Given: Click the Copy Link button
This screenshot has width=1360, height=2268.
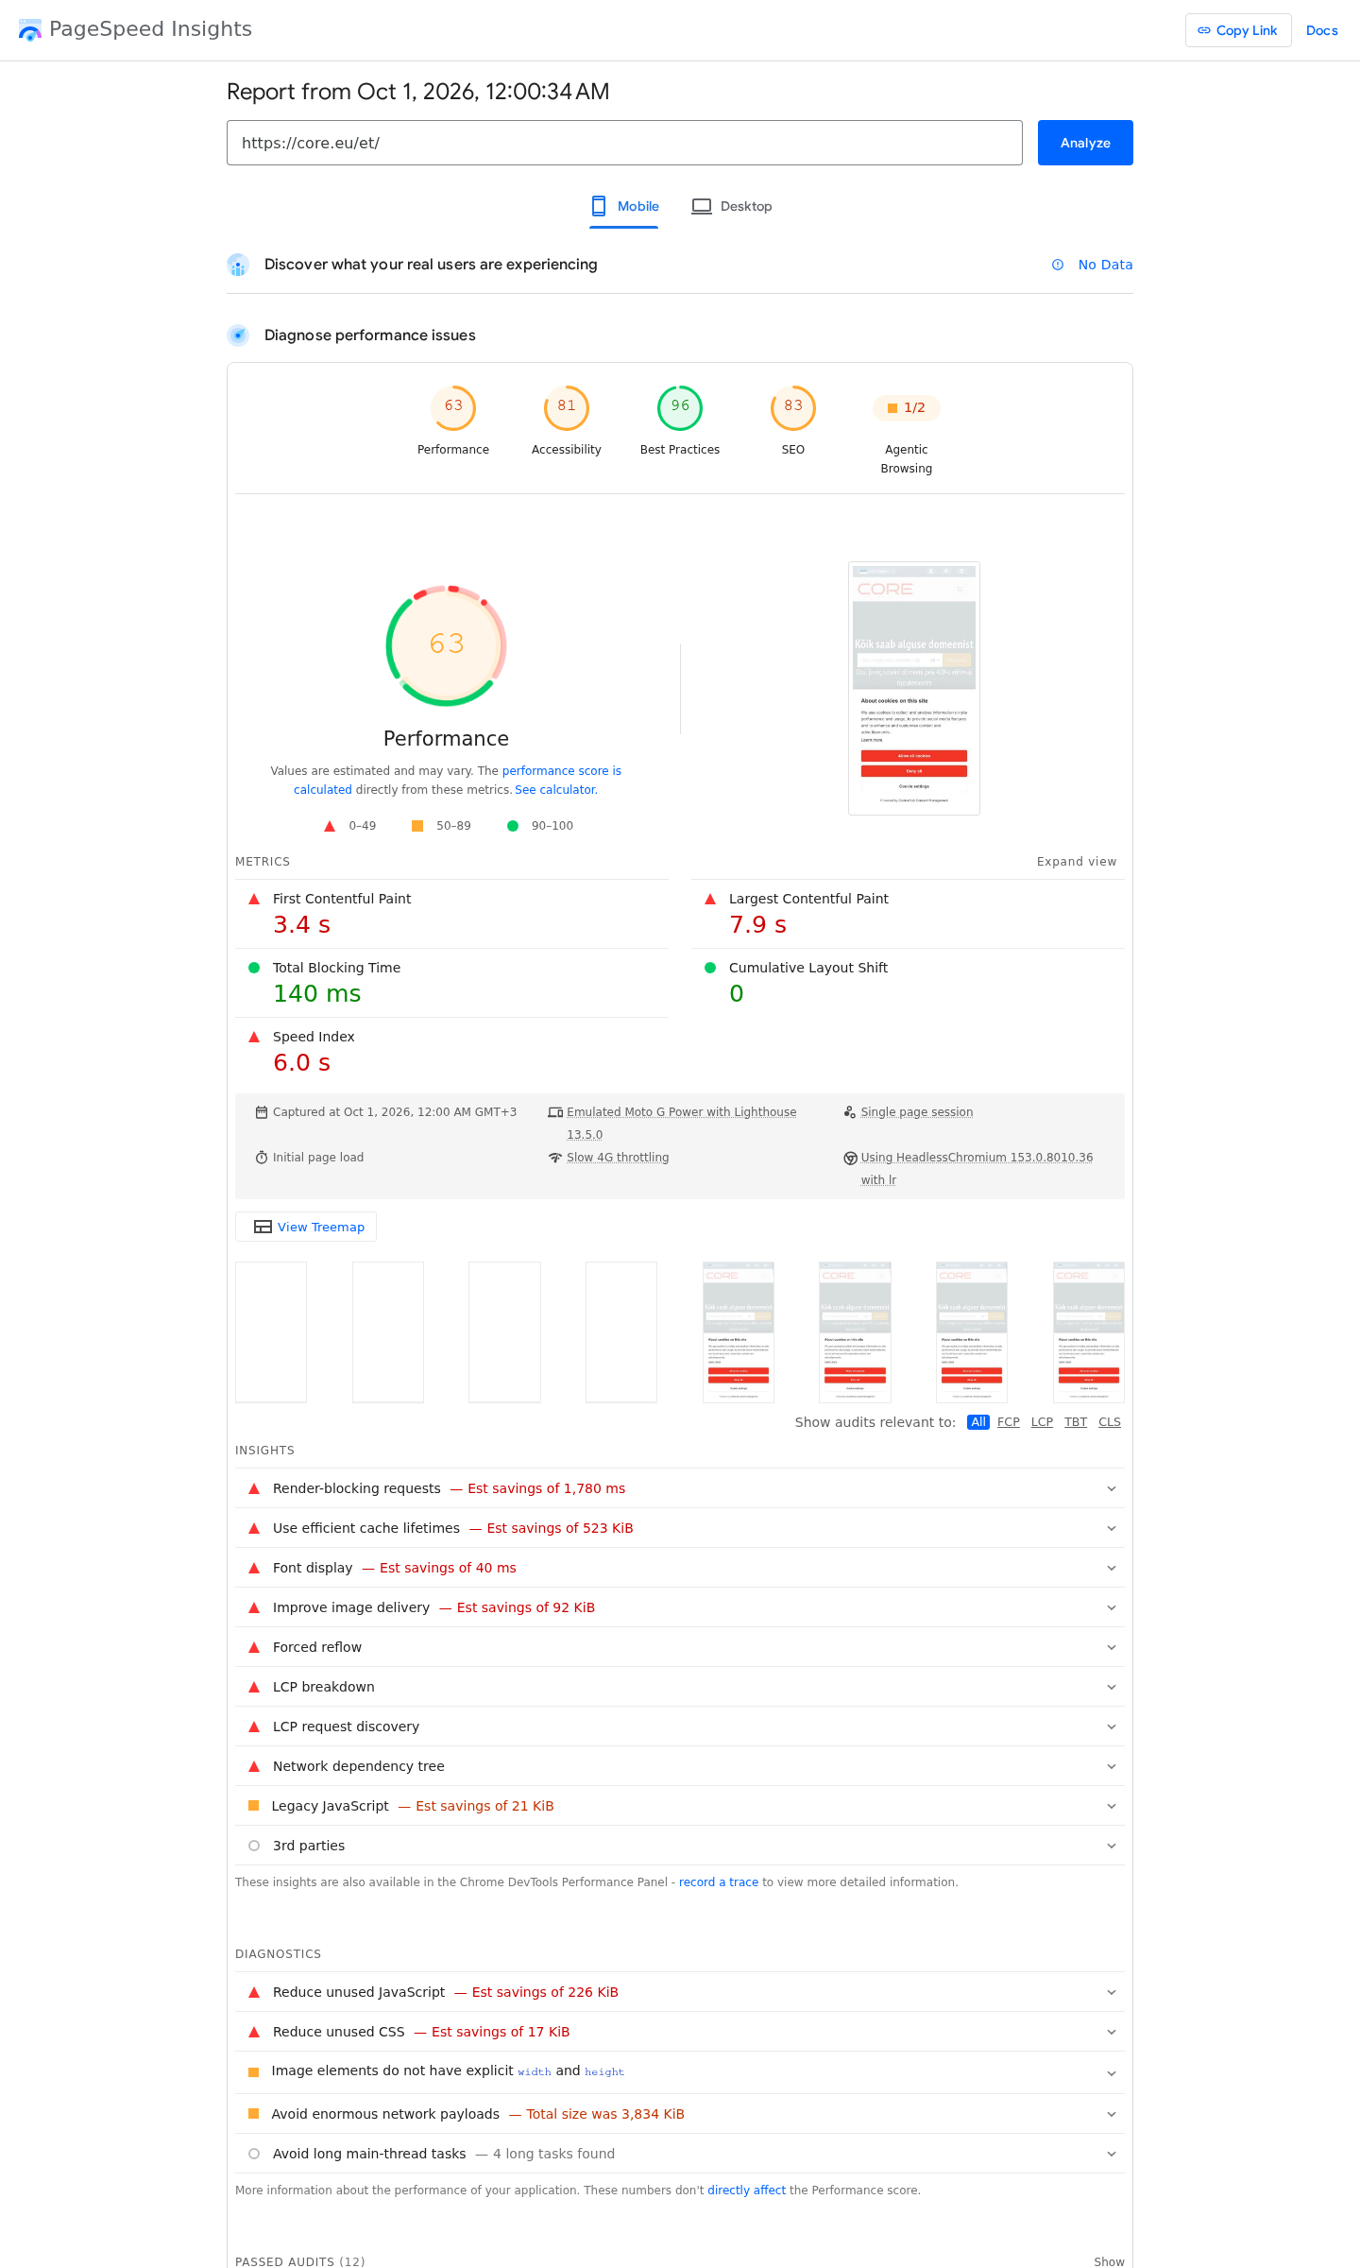Looking at the screenshot, I should (x=1238, y=30).
